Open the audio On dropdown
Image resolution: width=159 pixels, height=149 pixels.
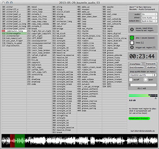[x=149, y=14]
